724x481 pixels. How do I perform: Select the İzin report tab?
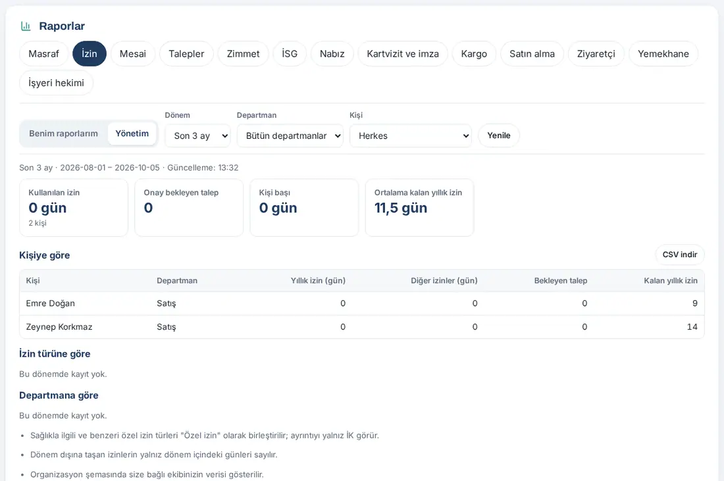coord(90,53)
